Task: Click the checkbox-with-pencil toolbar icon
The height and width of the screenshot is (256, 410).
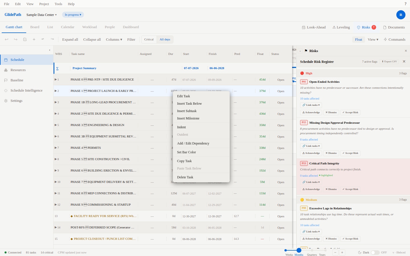Action: tap(25, 40)
